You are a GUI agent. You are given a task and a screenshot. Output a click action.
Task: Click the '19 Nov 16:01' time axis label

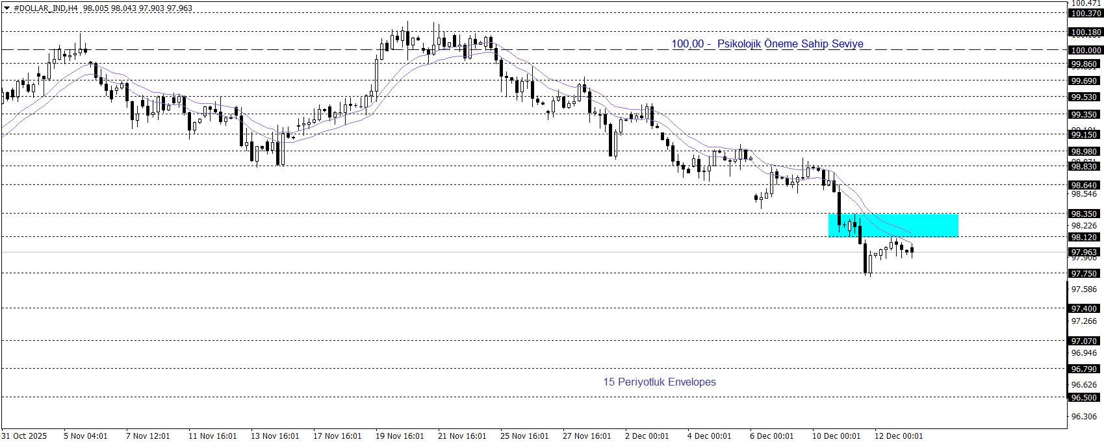point(400,436)
